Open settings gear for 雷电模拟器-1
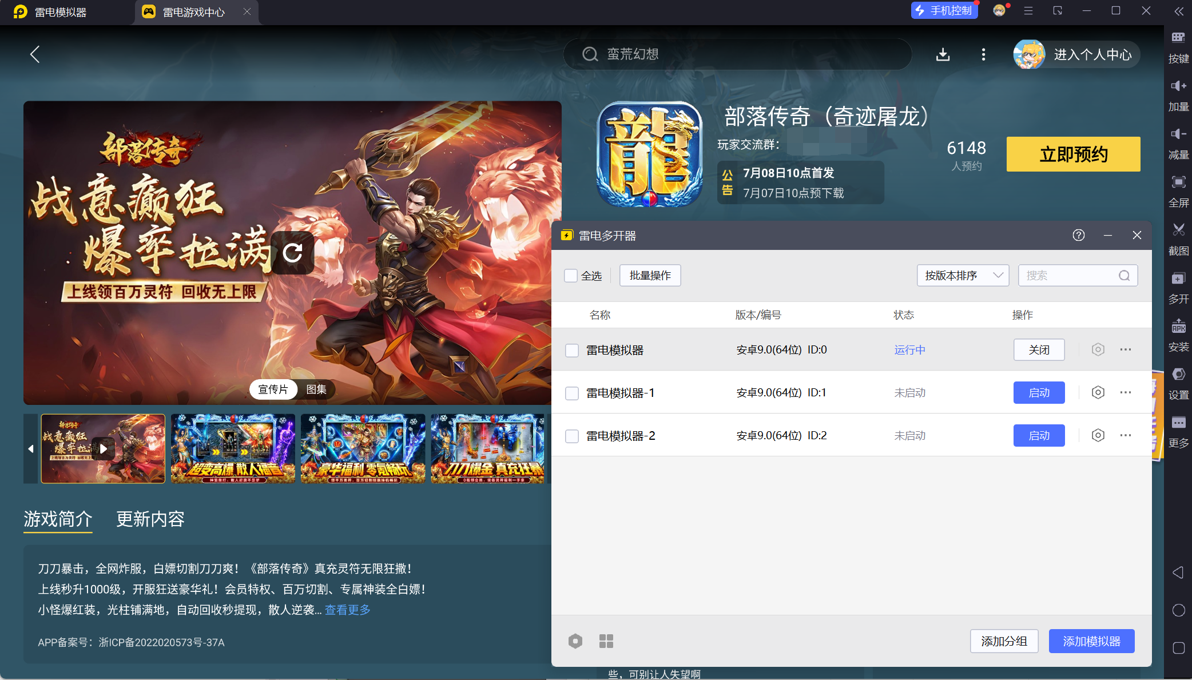Viewport: 1192px width, 680px height. tap(1098, 392)
